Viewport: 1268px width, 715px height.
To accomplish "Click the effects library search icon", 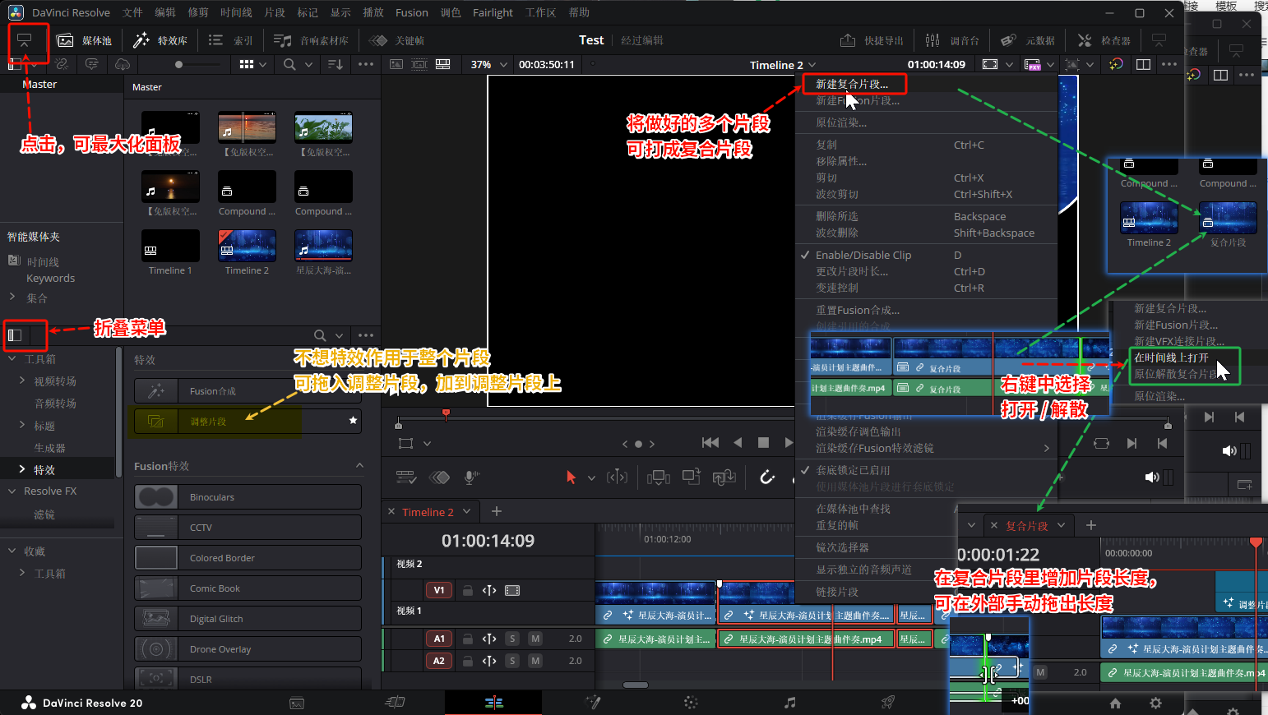I will (x=320, y=335).
